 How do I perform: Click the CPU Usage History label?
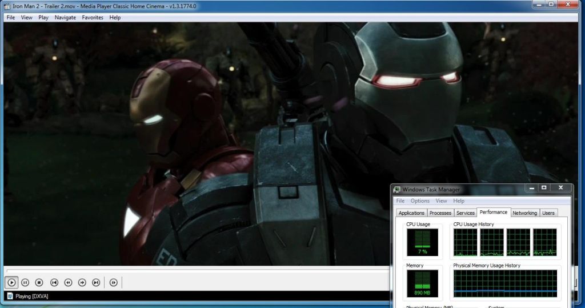click(474, 225)
